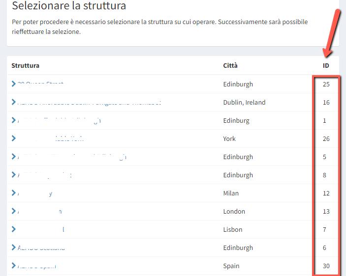
Task: Select the city cell 'London'
Action: pos(234,211)
